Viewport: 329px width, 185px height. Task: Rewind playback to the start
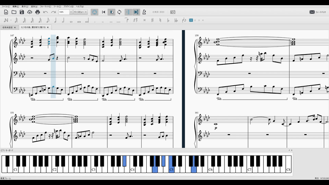pyautogui.click(x=103, y=12)
